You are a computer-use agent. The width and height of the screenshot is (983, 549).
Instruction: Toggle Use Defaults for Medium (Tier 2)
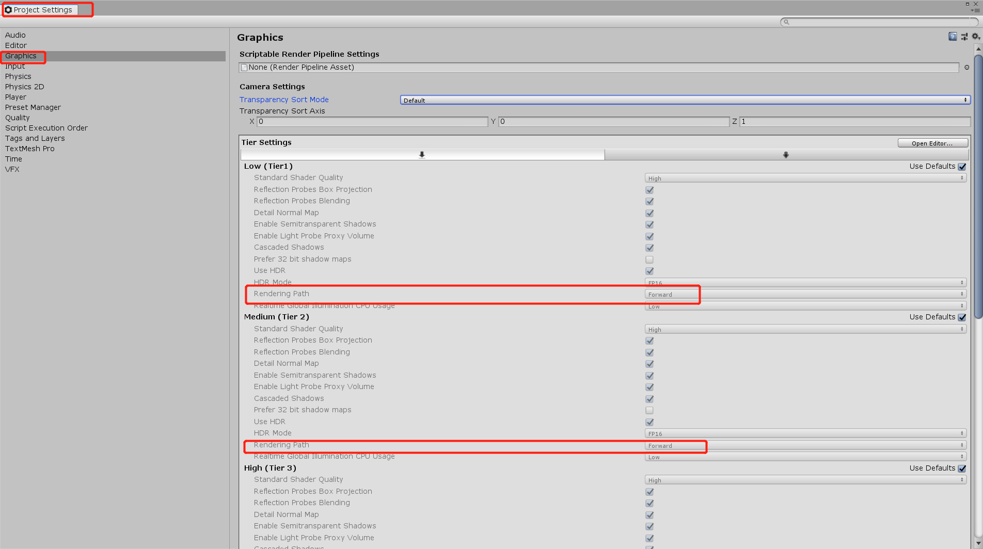click(962, 317)
